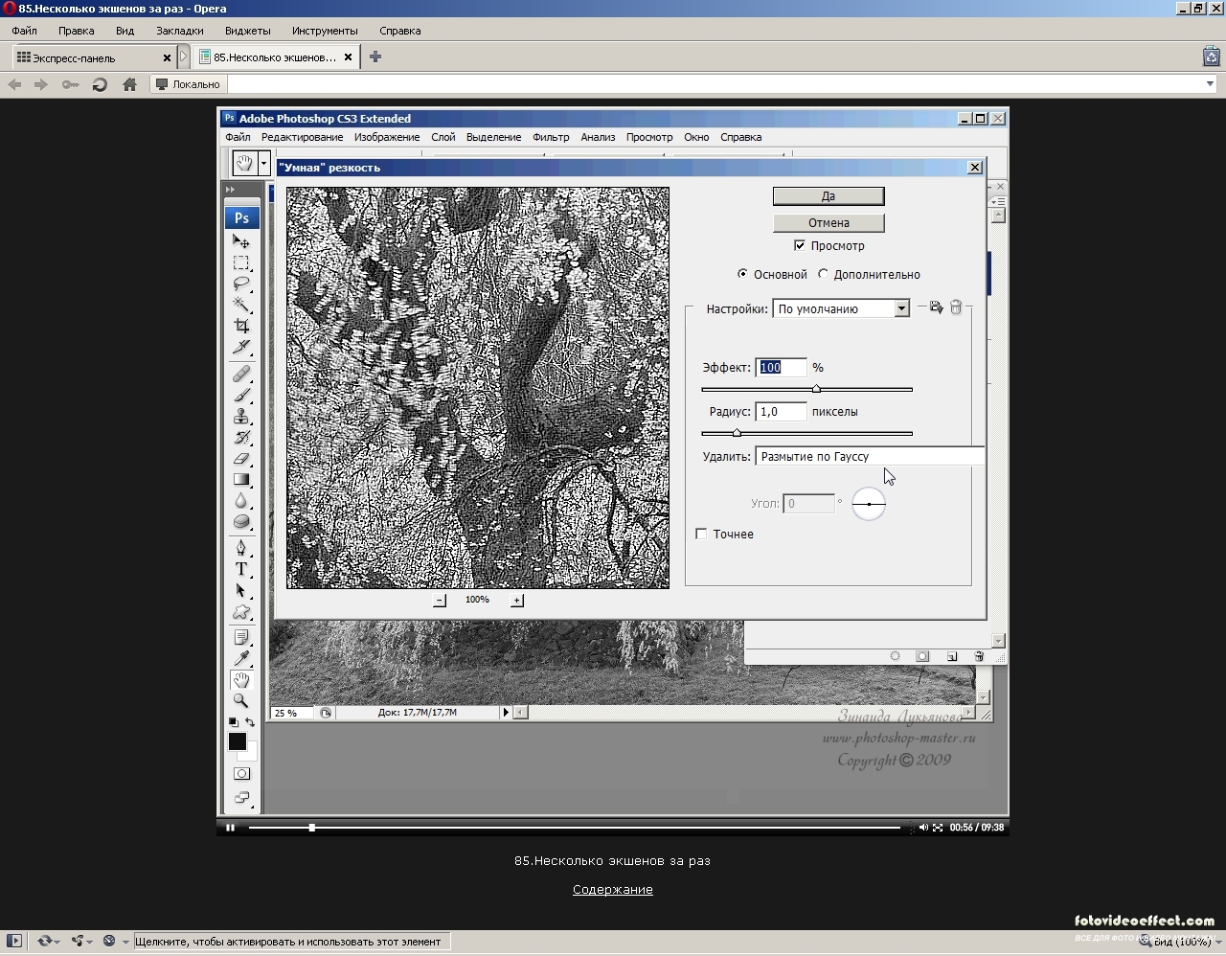Open Photoshop Изображение menu
The height and width of the screenshot is (956, 1226).
click(387, 137)
